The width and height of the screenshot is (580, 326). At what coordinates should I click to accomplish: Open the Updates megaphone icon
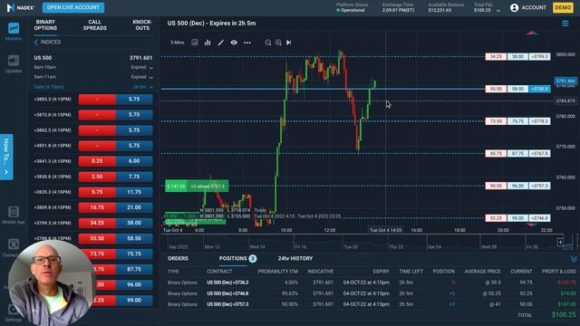pos(14,61)
